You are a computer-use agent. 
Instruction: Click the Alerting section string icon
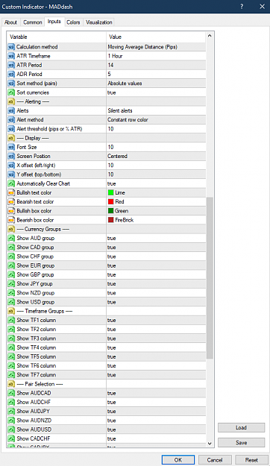11,101
